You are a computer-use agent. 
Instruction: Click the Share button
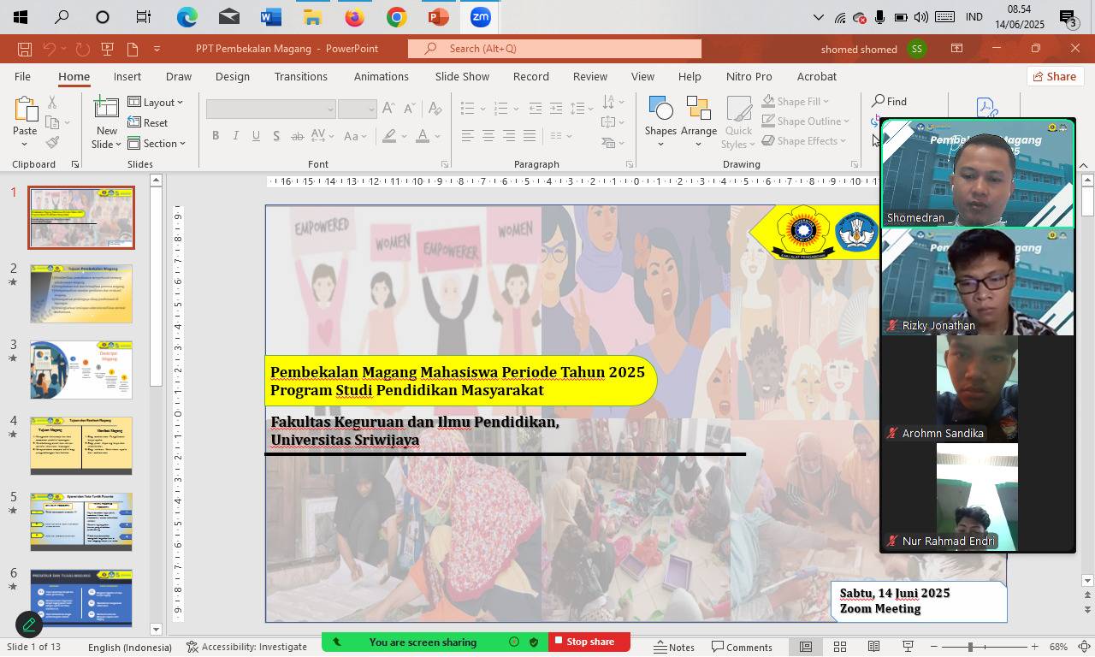[x=1054, y=76]
